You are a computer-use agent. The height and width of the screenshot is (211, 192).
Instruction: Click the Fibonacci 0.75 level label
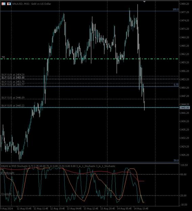tap(176, 85)
